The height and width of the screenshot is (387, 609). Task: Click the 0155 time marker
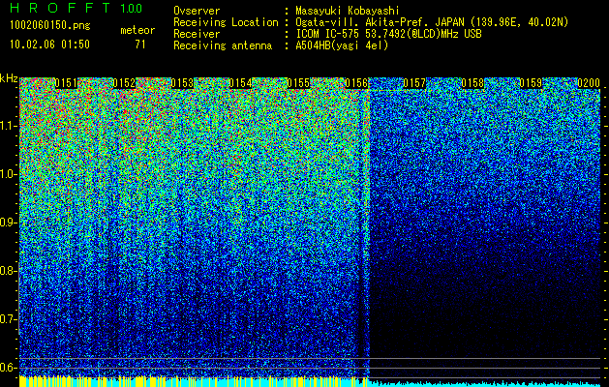[x=298, y=83]
